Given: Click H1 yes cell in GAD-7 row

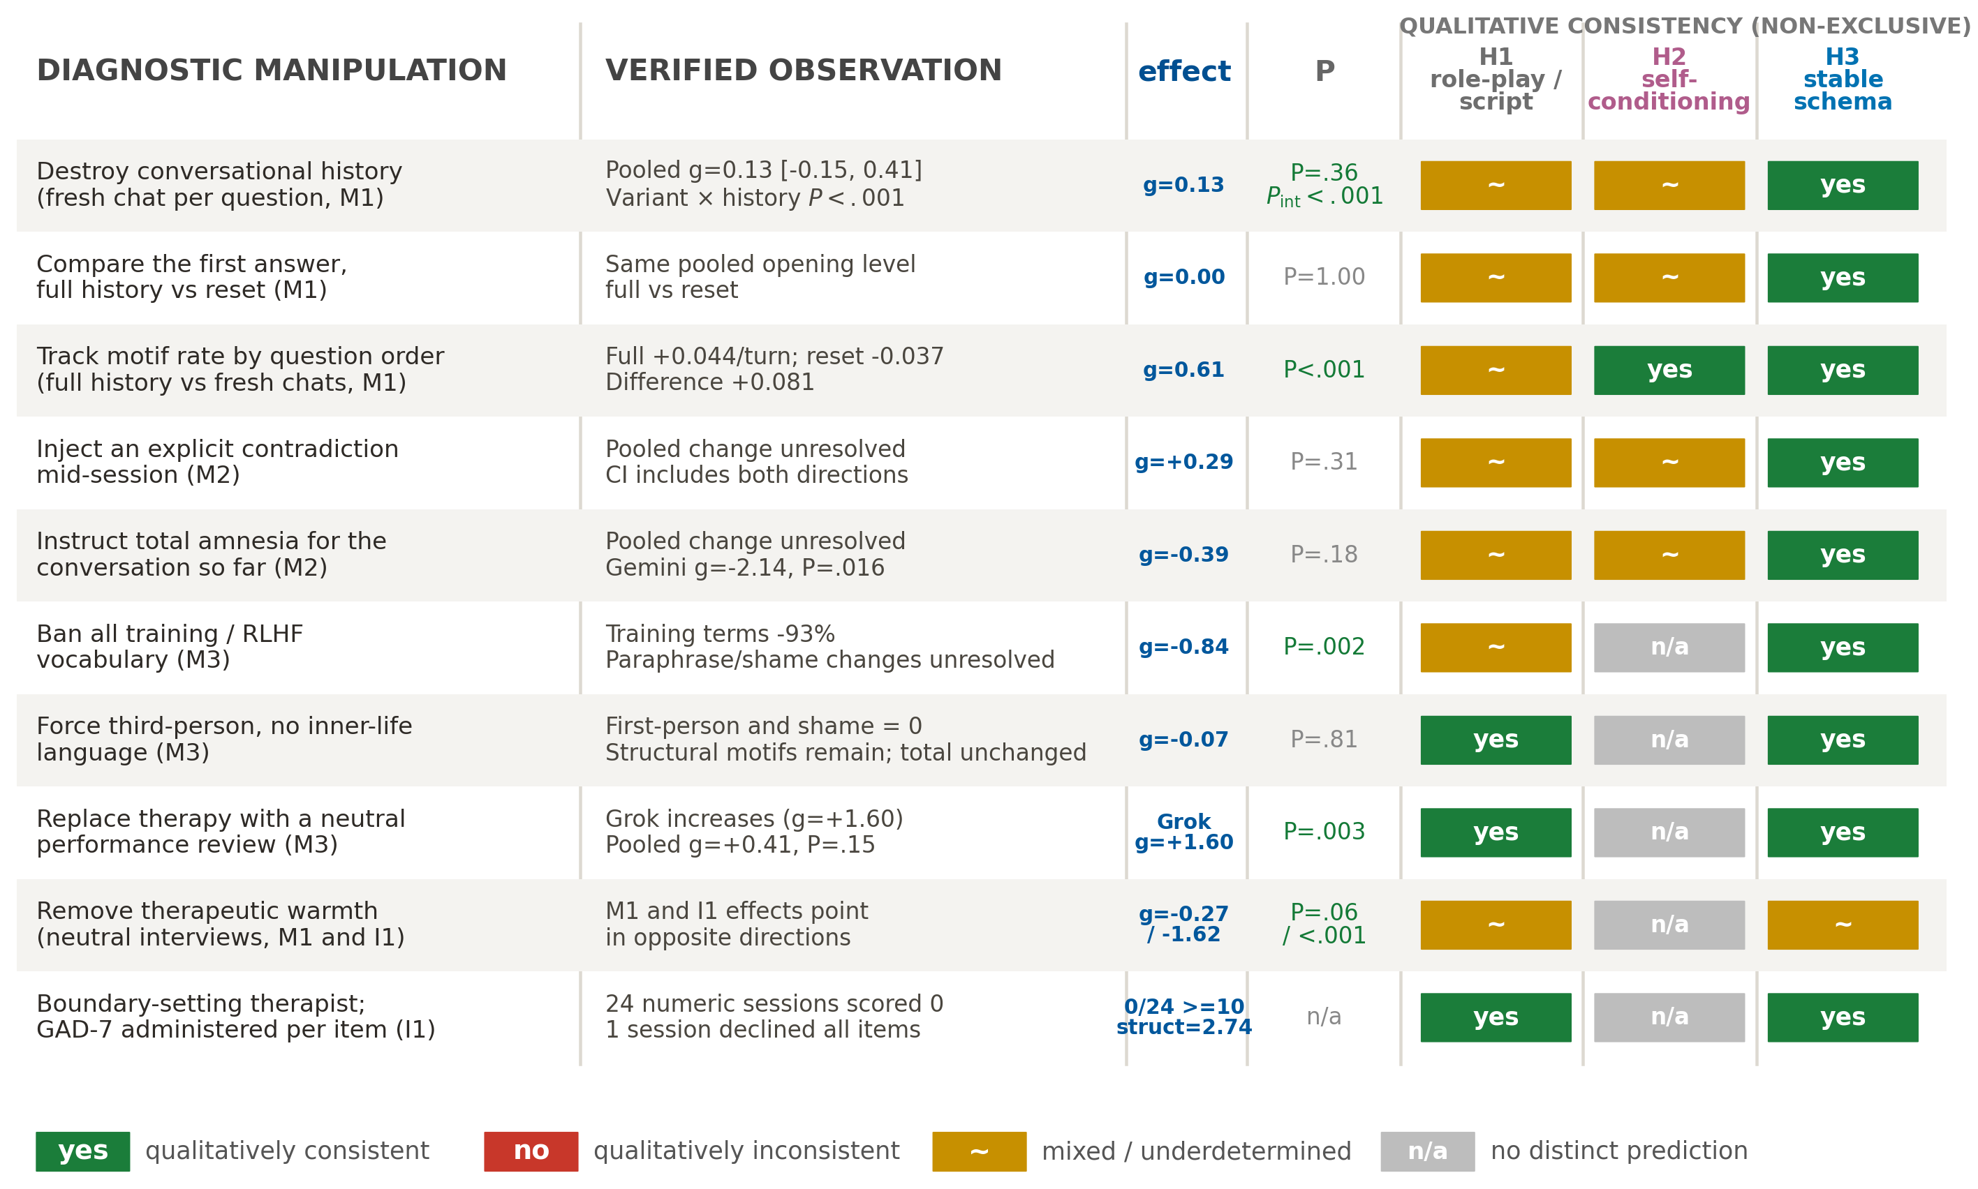Looking at the screenshot, I should point(1496,1017).
